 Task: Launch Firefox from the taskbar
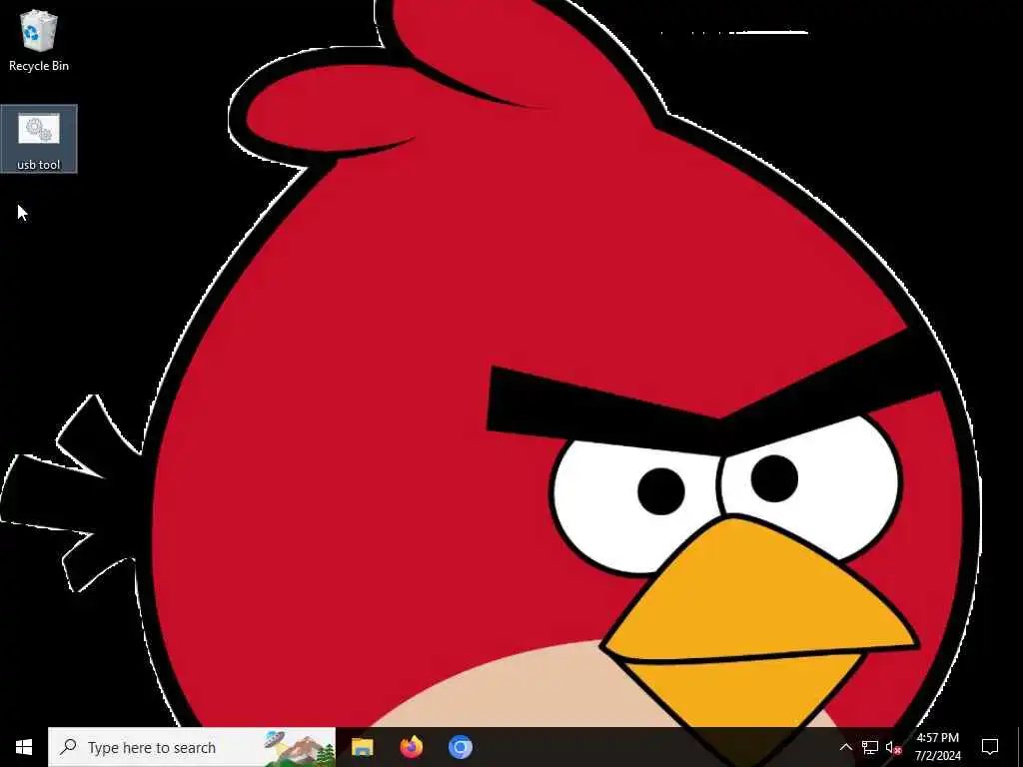tap(411, 747)
